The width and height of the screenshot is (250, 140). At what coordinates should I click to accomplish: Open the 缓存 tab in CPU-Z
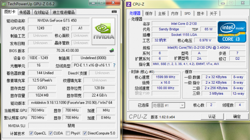[149, 14]
